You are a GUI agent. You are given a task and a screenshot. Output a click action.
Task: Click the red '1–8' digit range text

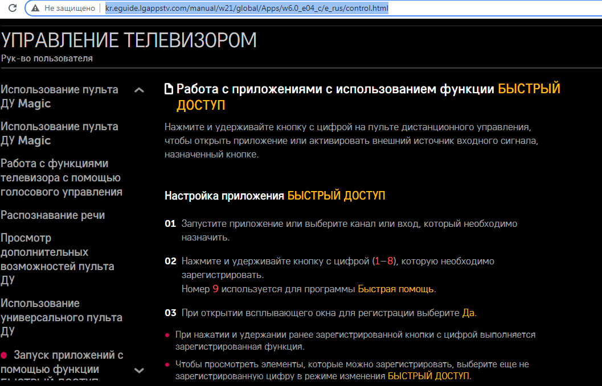[383, 262]
